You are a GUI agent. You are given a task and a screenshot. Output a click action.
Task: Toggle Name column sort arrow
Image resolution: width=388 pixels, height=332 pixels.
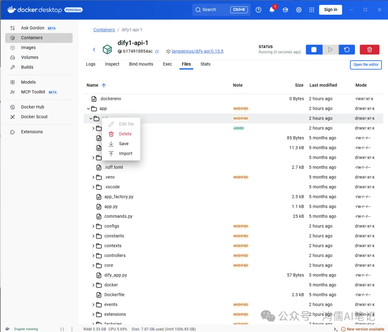pos(104,86)
